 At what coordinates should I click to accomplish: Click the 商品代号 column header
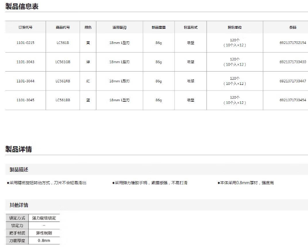[62, 27]
